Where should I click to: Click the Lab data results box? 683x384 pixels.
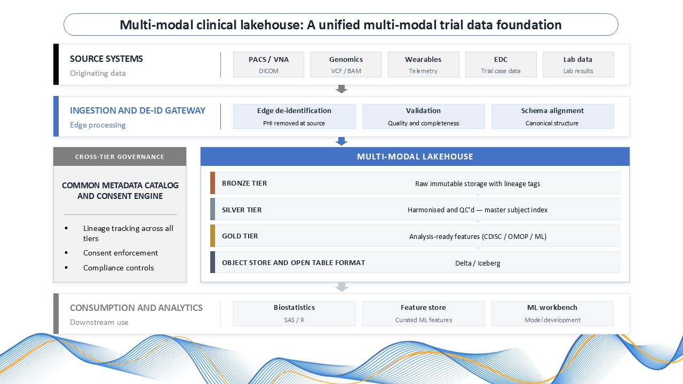click(x=578, y=65)
